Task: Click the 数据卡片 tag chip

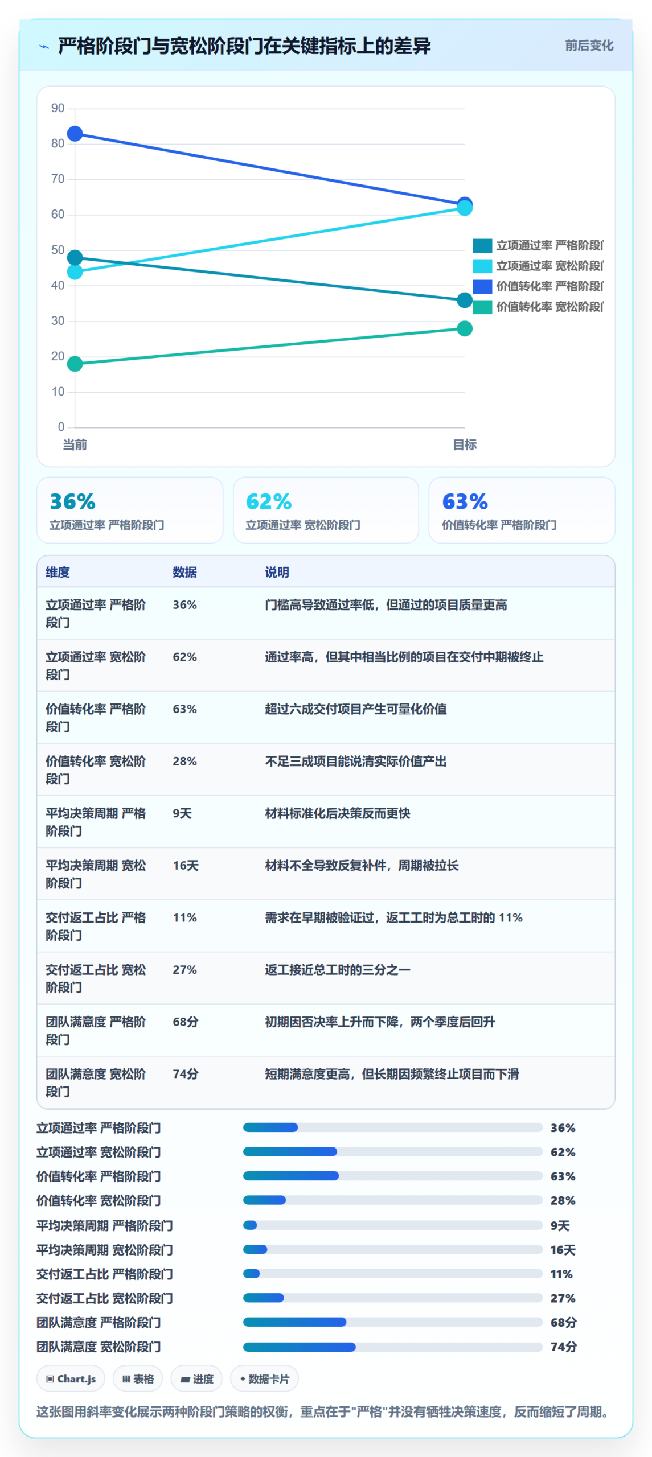Action: click(264, 1379)
